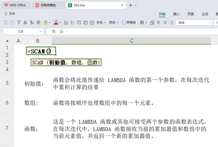Viewport: 218px width, 147px height.
Task: Click the cell editing =SCAN()
Action: tap(41, 51)
